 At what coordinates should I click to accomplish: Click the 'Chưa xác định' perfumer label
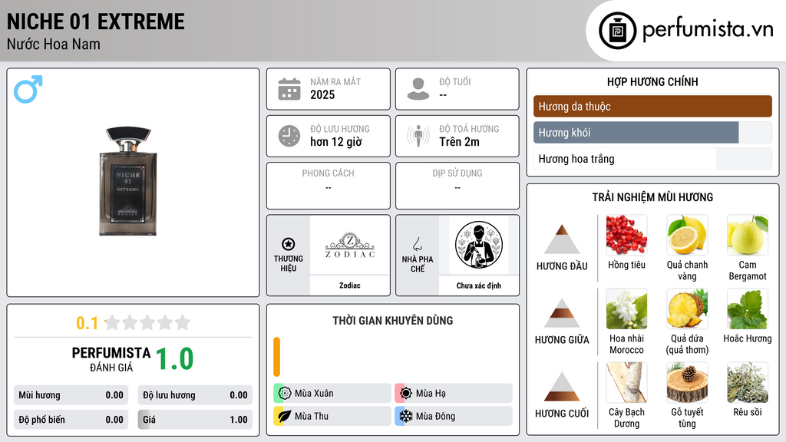pos(479,285)
